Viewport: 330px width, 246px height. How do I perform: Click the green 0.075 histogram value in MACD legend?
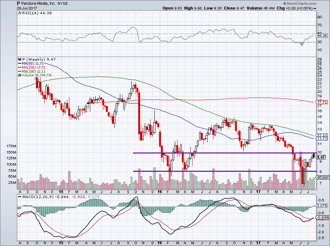click(94, 197)
